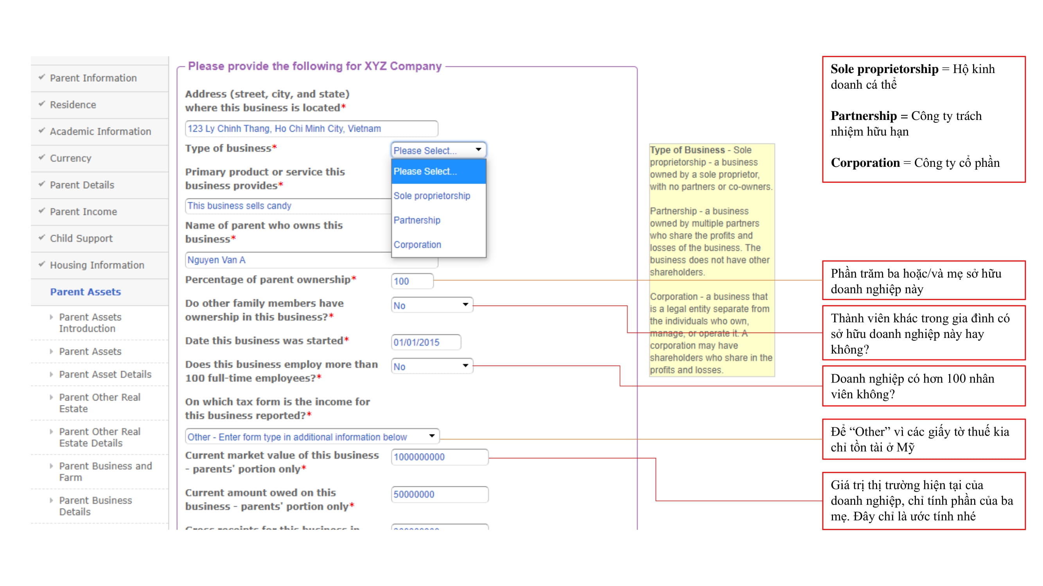The height and width of the screenshot is (586, 1043).
Task: Open Parent Income sidebar section
Action: pyautogui.click(x=83, y=211)
